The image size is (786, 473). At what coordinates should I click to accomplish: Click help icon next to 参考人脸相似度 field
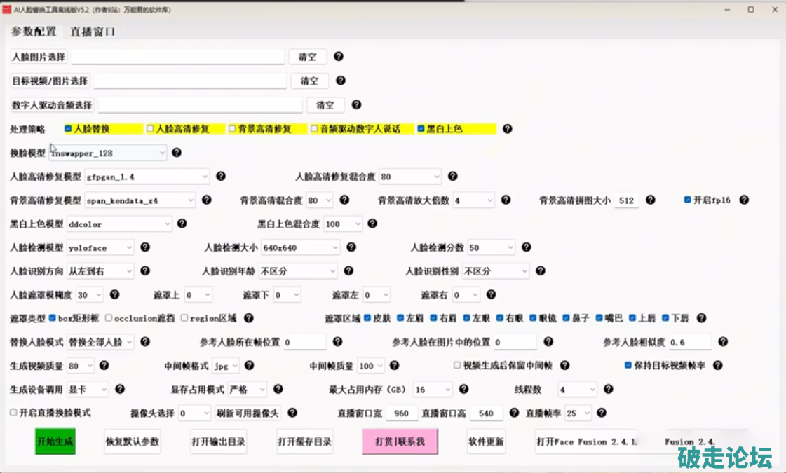pyautogui.click(x=723, y=342)
